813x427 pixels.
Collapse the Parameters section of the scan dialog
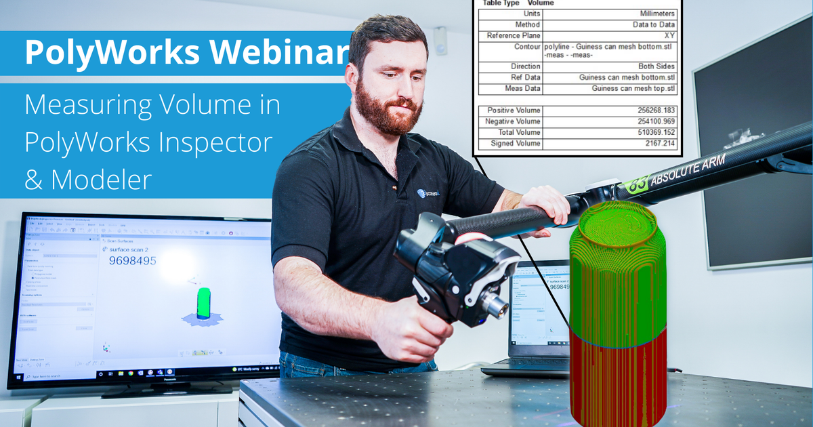tap(33, 262)
